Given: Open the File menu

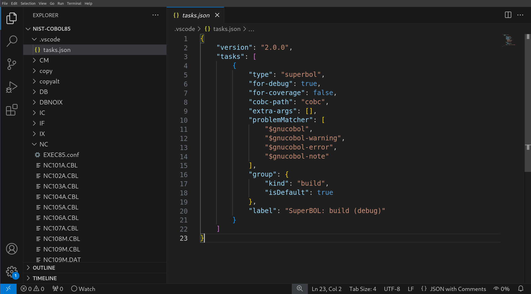Looking at the screenshot, I should coord(5,3).
